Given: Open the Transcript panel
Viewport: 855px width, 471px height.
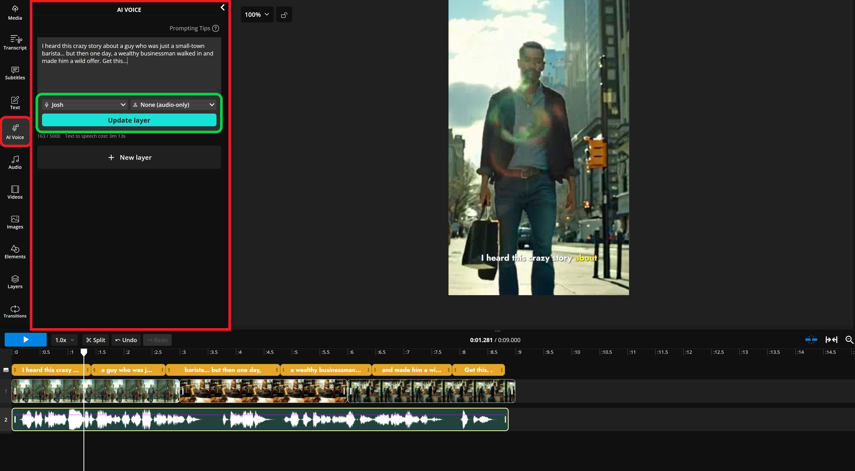Looking at the screenshot, I should pyautogui.click(x=15, y=42).
